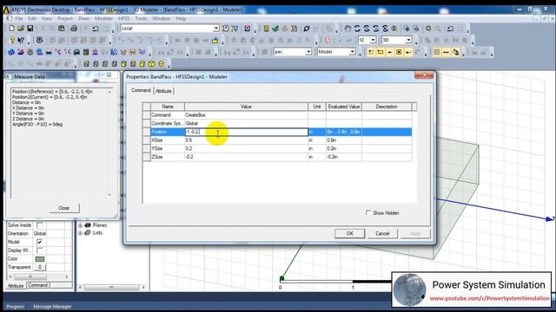
Task: Select Command tab in Properties dialog
Action: tap(141, 90)
